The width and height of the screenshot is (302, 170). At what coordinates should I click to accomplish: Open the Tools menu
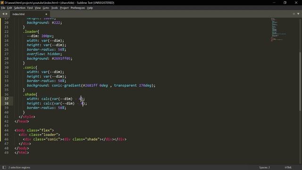55,8
